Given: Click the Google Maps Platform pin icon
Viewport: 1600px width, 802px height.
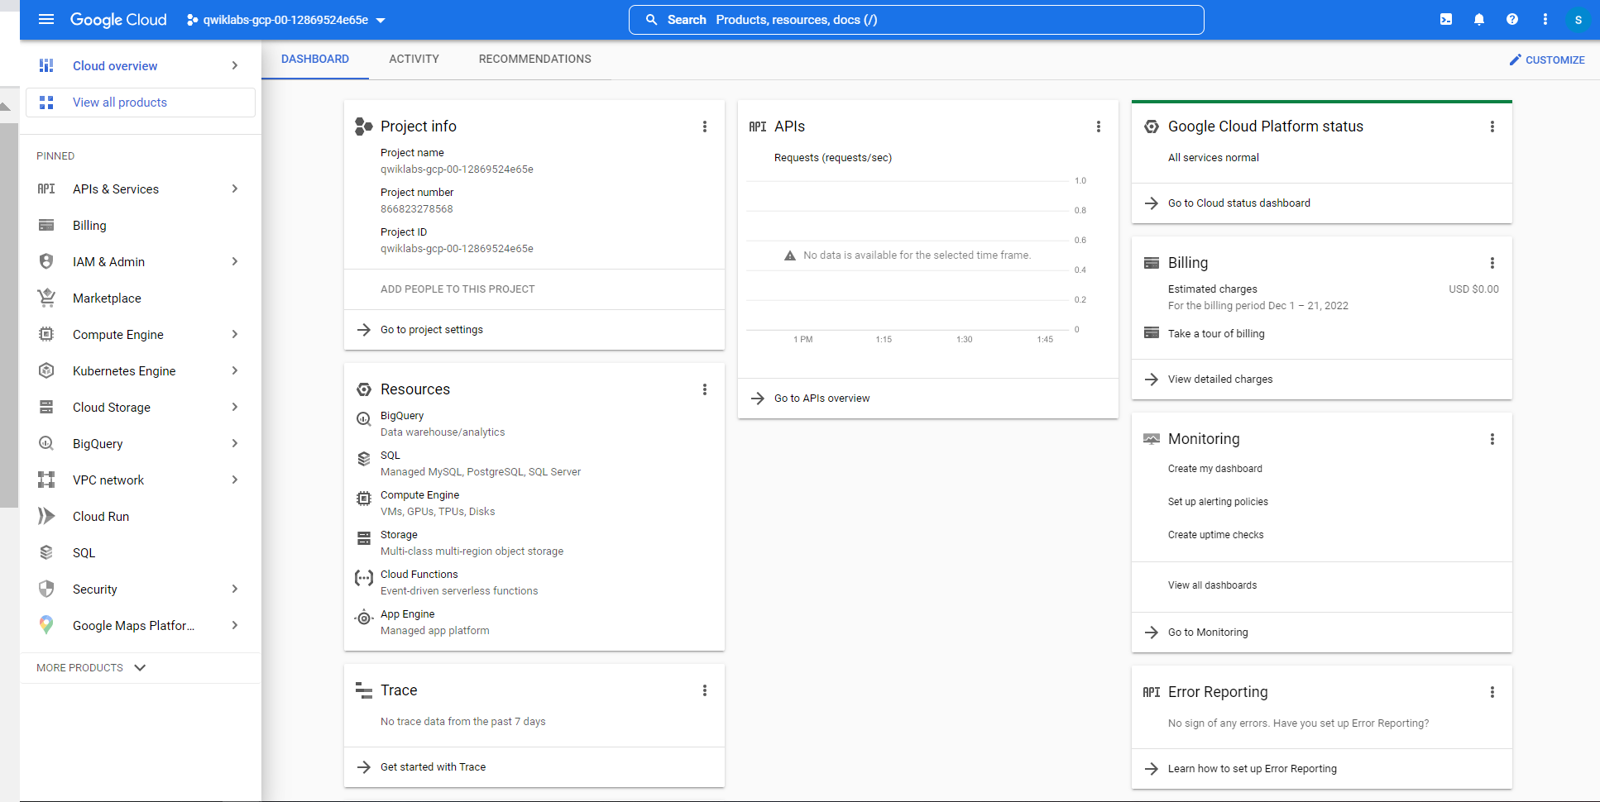Looking at the screenshot, I should coord(46,625).
